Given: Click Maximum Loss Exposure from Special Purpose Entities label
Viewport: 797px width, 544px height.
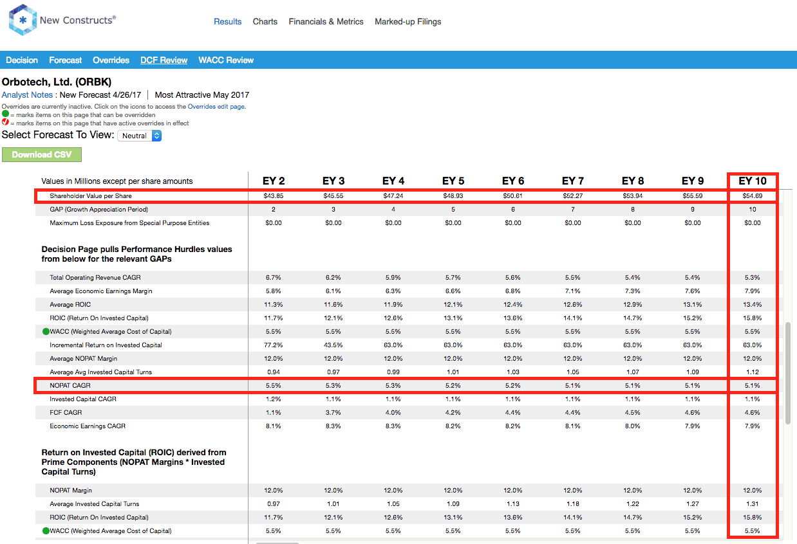Looking at the screenshot, I should click(x=129, y=222).
